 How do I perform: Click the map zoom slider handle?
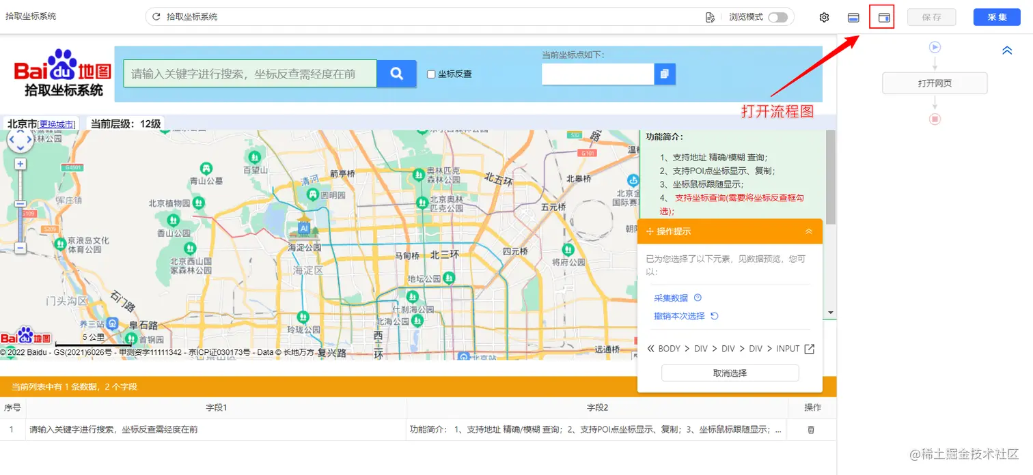click(x=20, y=204)
